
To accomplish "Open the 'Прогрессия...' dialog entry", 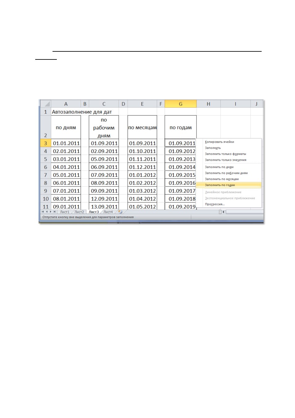I will tap(229, 204).
